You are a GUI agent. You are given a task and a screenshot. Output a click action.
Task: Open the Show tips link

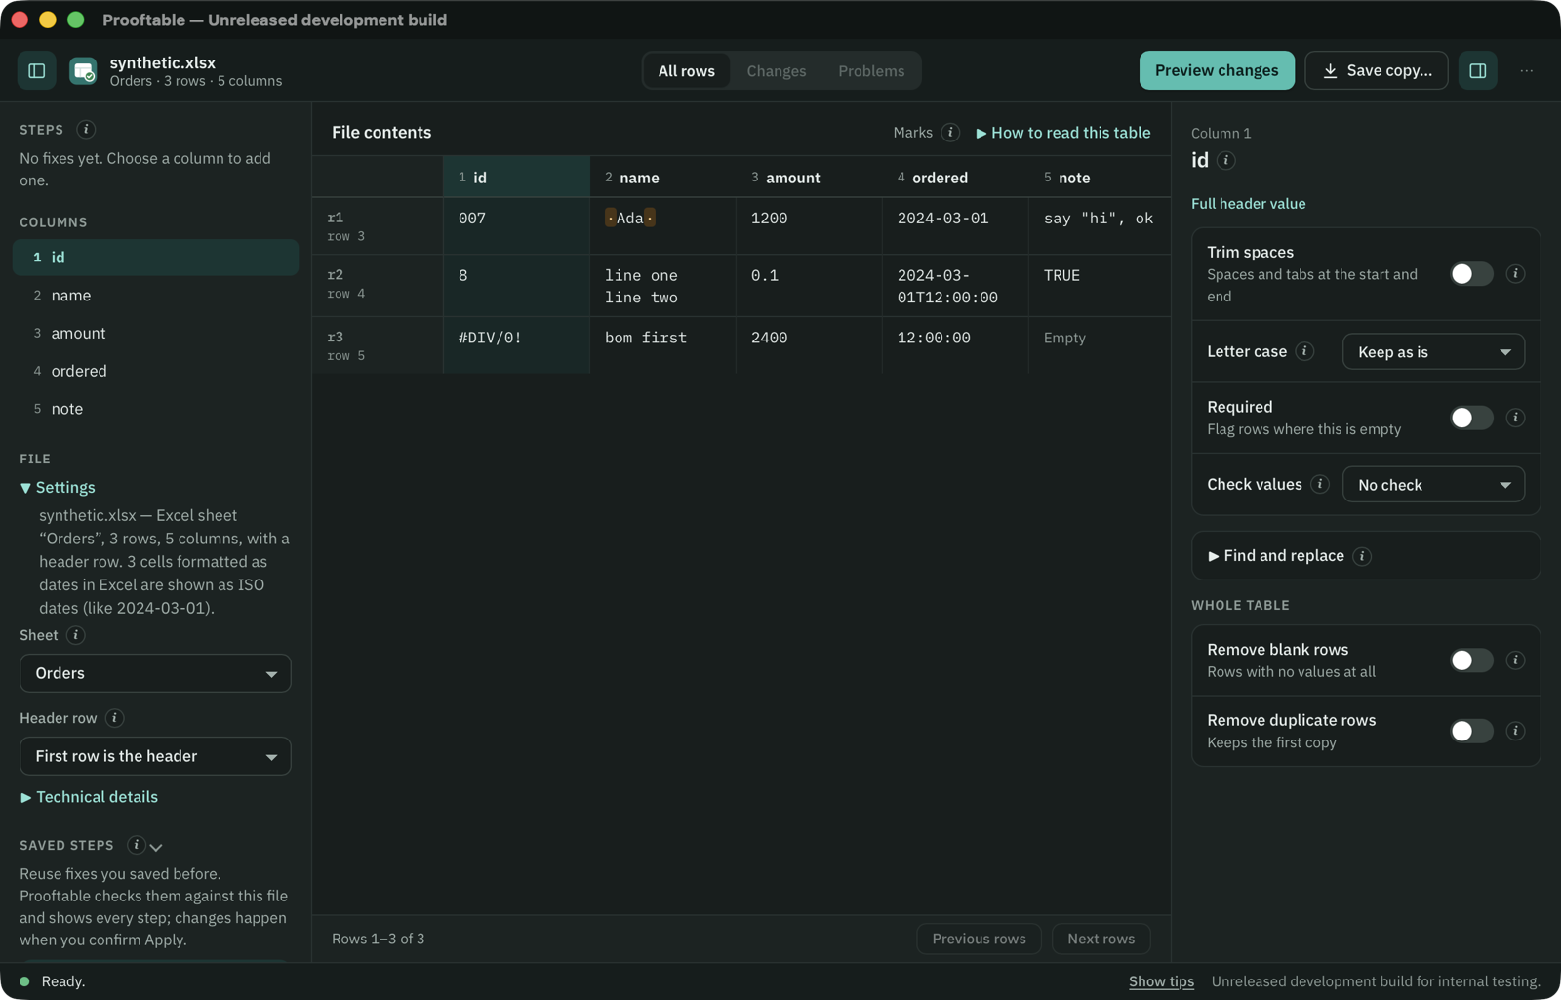pos(1161,981)
